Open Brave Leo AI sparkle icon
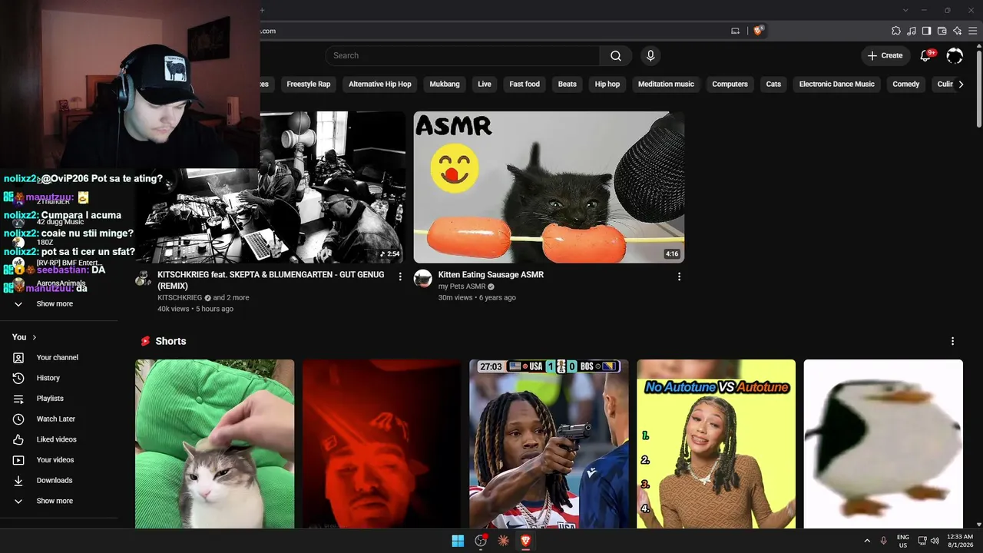The image size is (983, 553). click(957, 31)
